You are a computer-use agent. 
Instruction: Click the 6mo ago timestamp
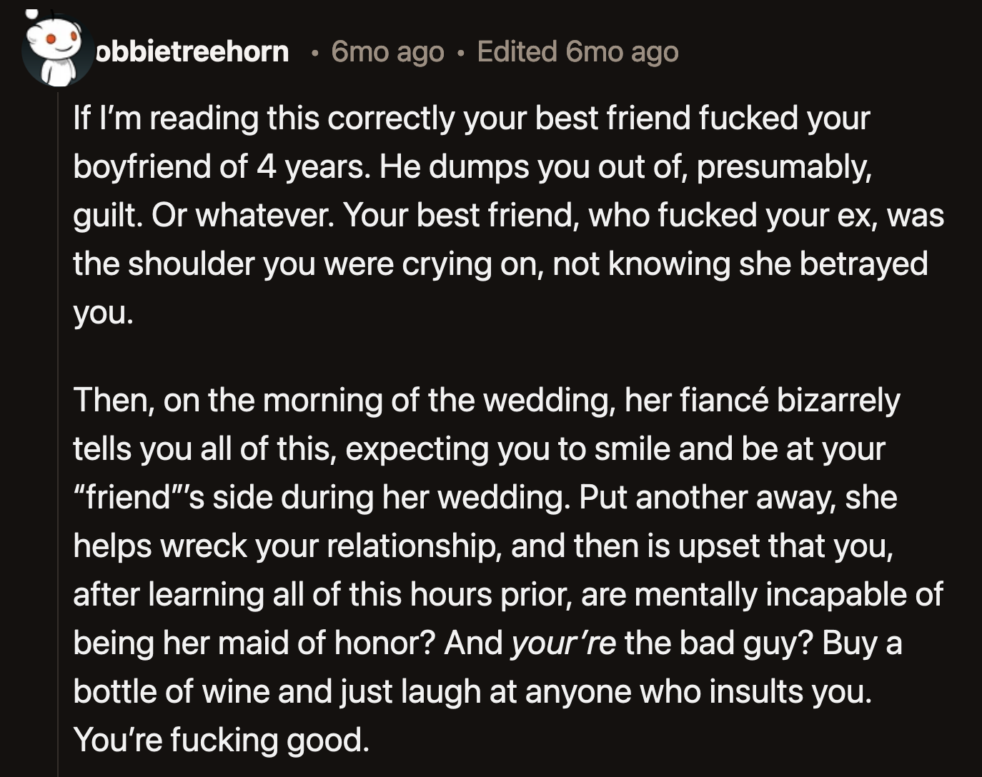click(x=386, y=51)
